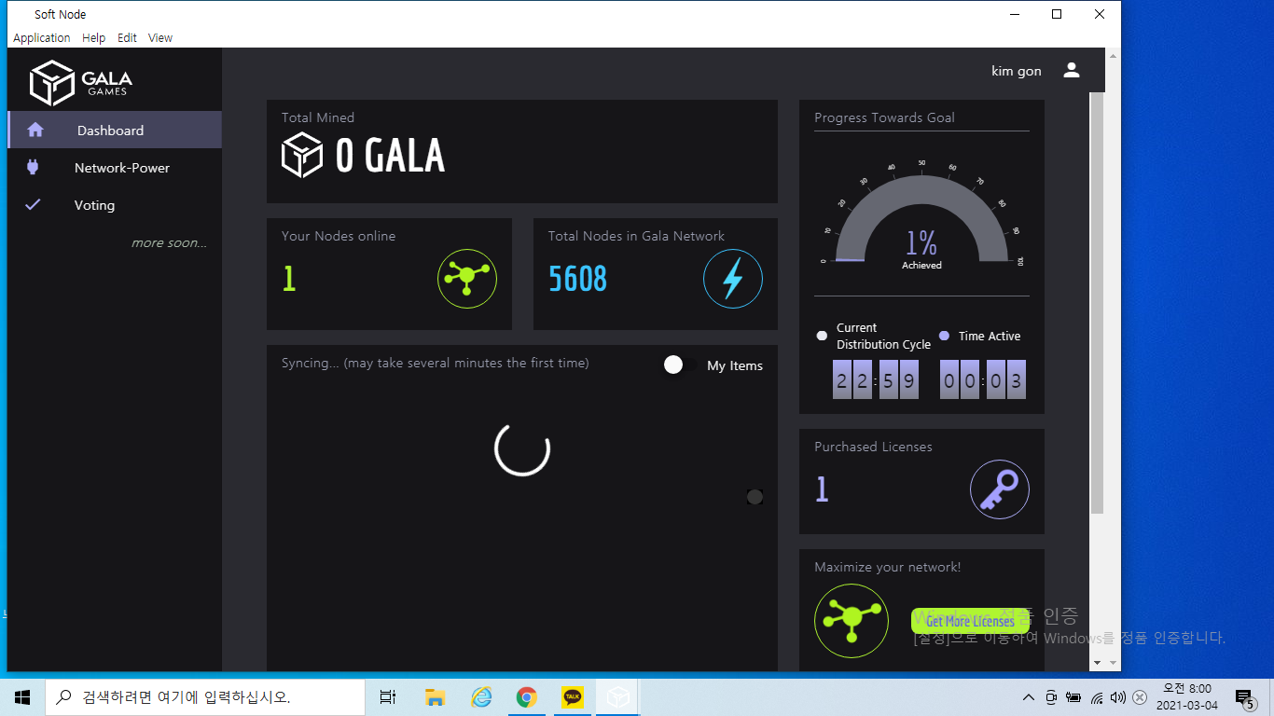The image size is (1274, 716).
Task: Open the Edit menu
Action: (x=127, y=38)
